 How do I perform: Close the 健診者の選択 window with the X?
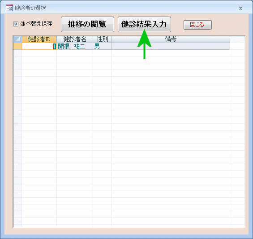point(240,9)
